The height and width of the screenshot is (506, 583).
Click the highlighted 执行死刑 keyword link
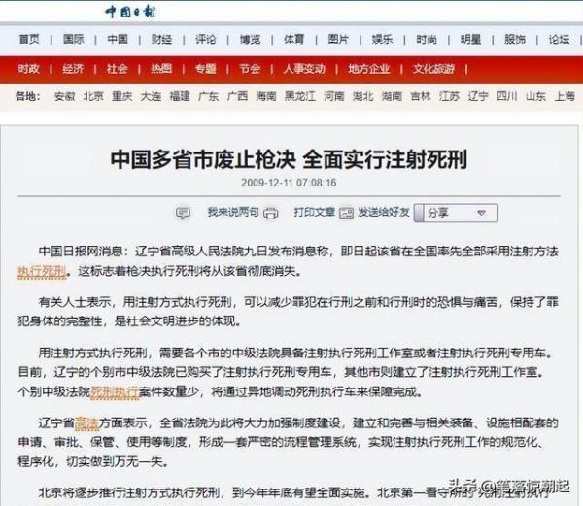[41, 271]
